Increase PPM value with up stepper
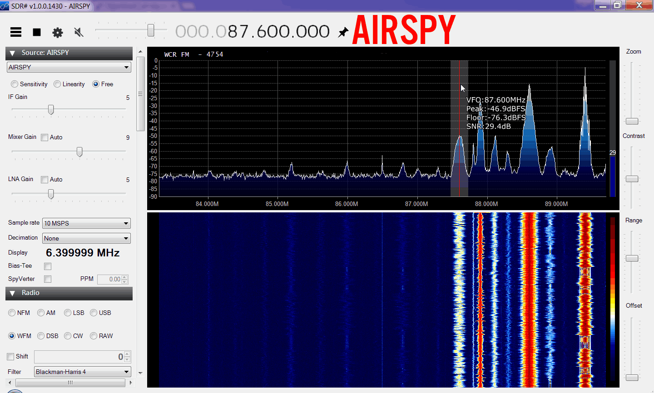 (x=125, y=277)
